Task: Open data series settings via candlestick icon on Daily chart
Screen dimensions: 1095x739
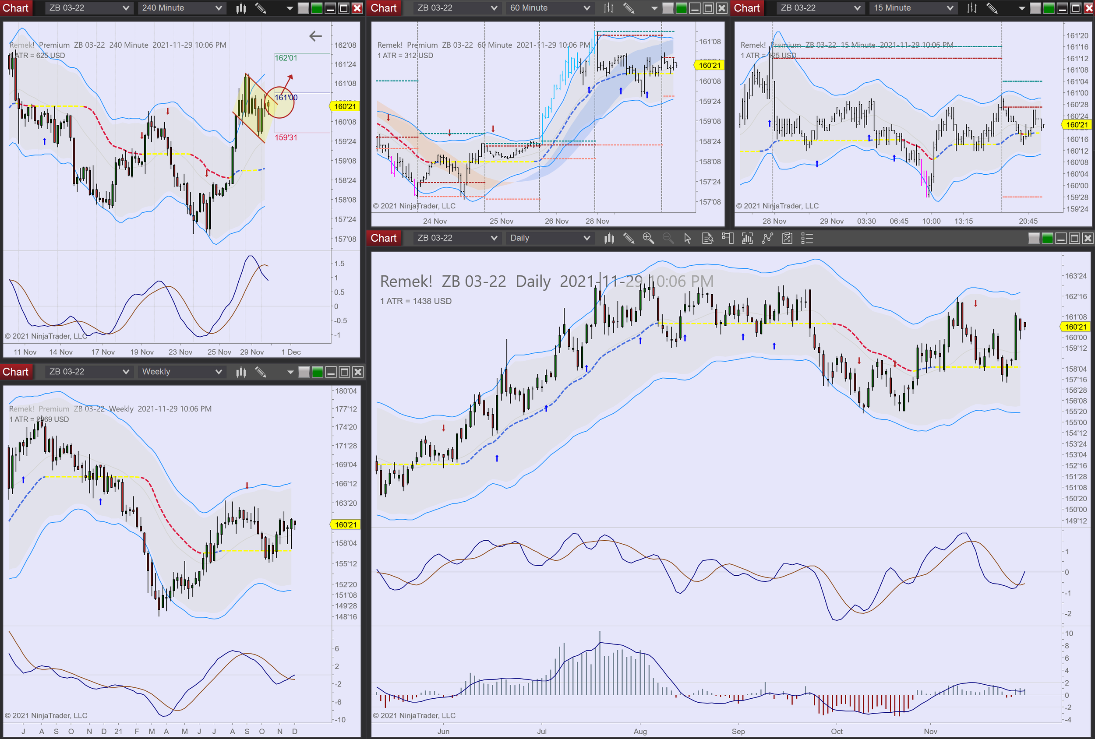Action: 609,238
